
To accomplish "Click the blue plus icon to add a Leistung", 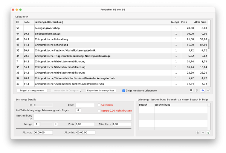I will (203, 91).
